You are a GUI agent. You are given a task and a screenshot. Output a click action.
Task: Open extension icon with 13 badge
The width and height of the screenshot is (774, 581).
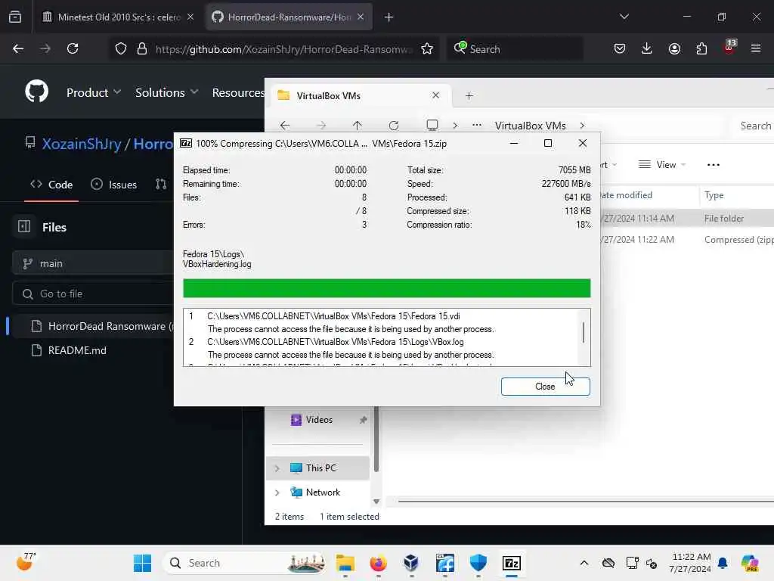(x=729, y=48)
